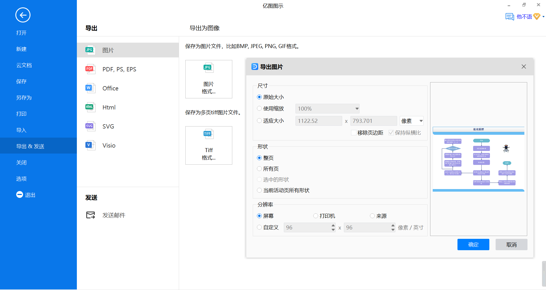Toggle the 保持纵横比 checkbox
The width and height of the screenshot is (546, 290).
(391, 132)
